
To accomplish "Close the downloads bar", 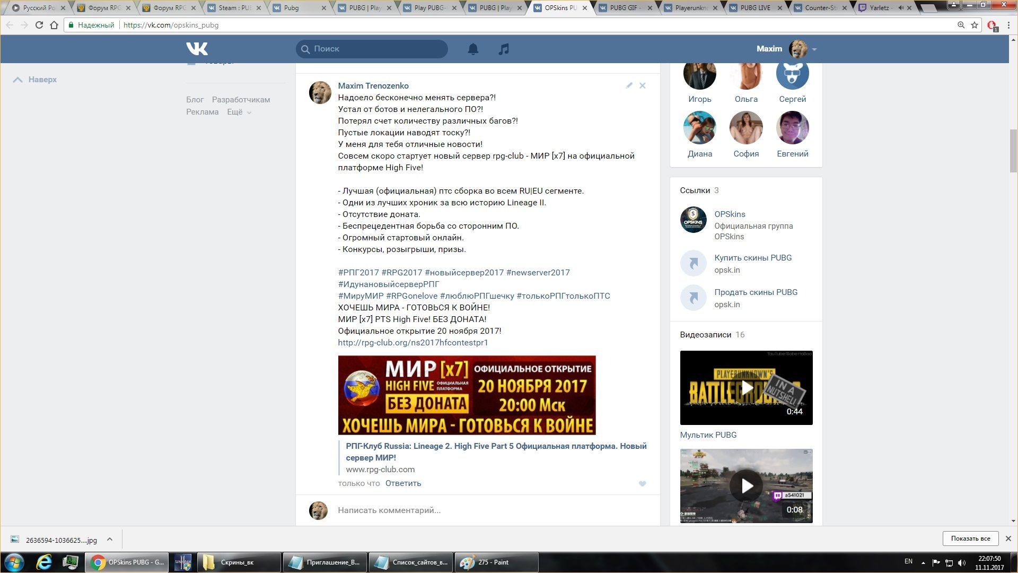I will 1008,539.
